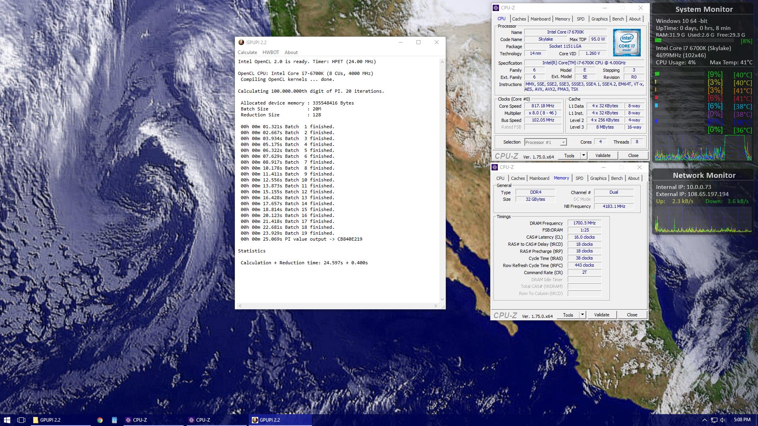The image size is (758, 426).
Task: Switch to Memory tab in top CPU-Z
Action: (563, 19)
